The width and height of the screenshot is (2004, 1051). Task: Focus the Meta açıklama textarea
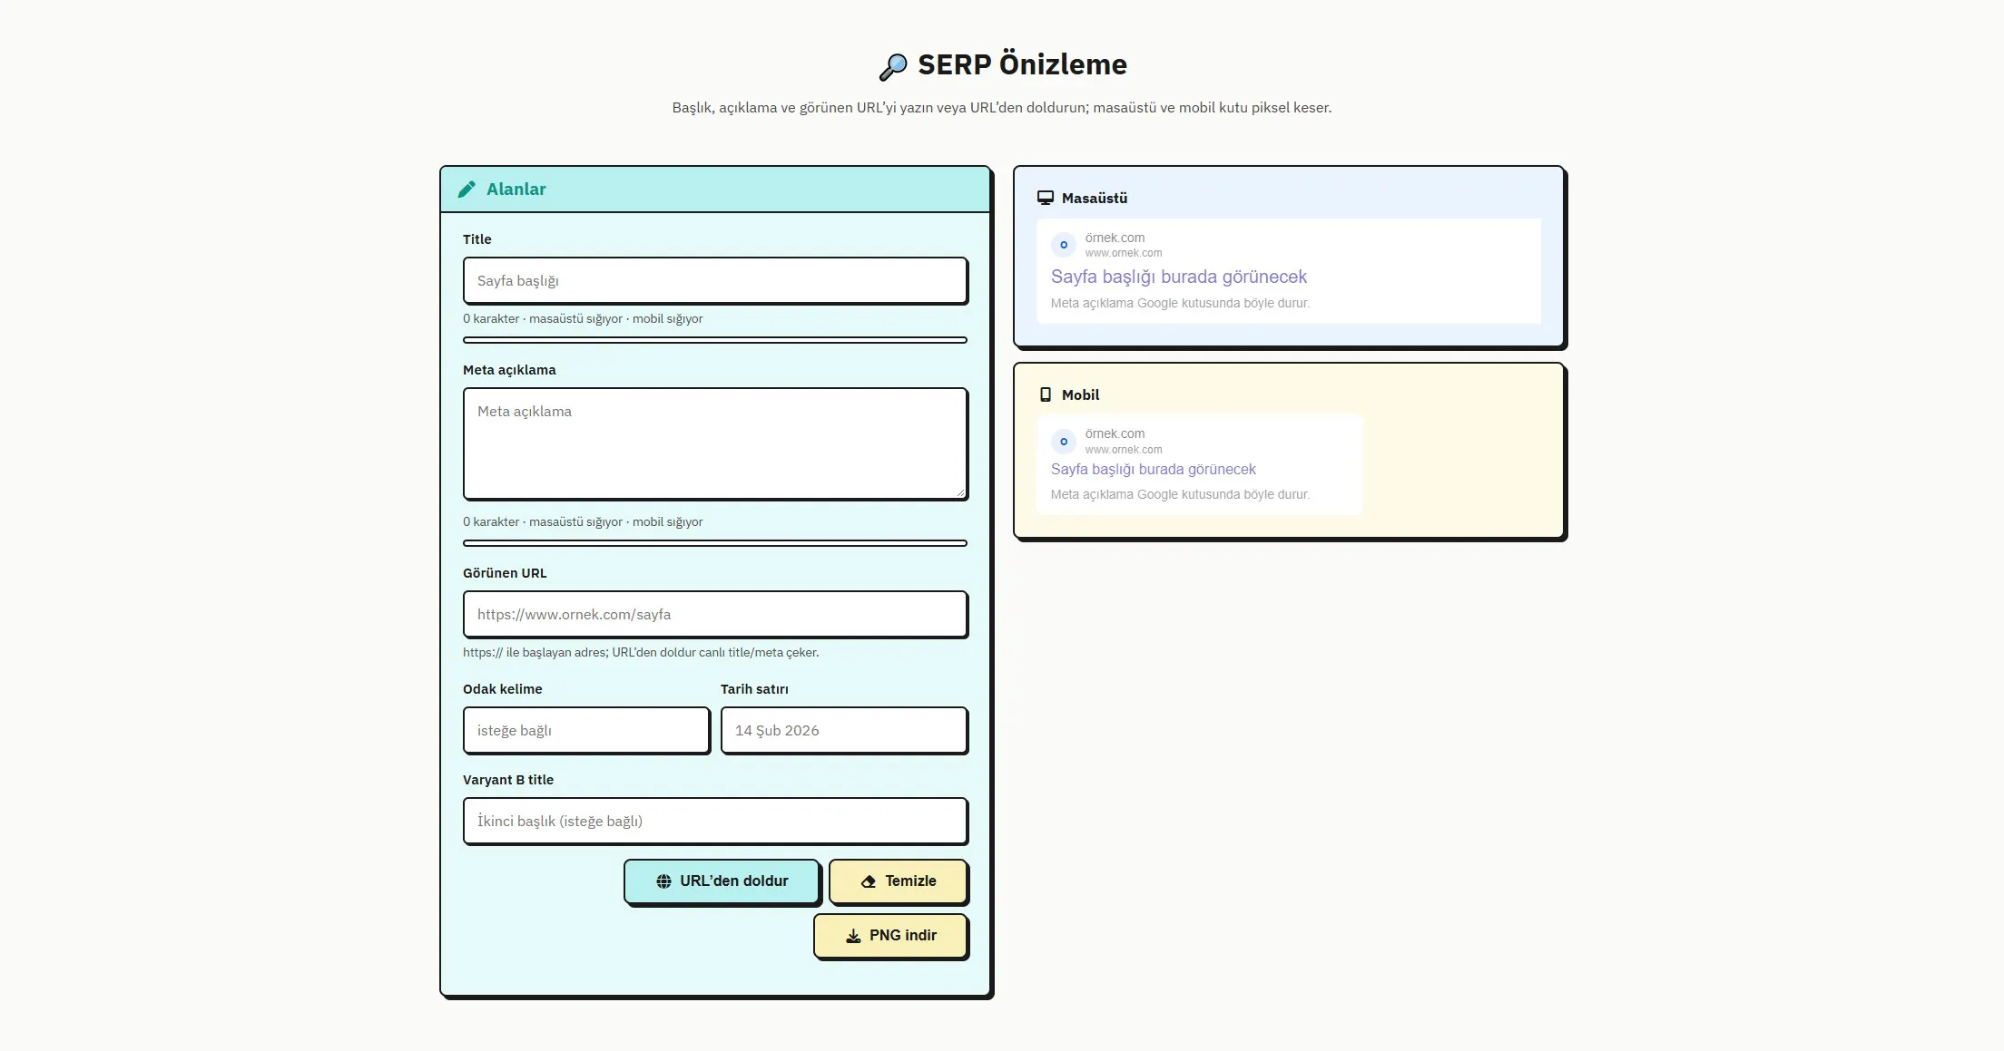715,443
